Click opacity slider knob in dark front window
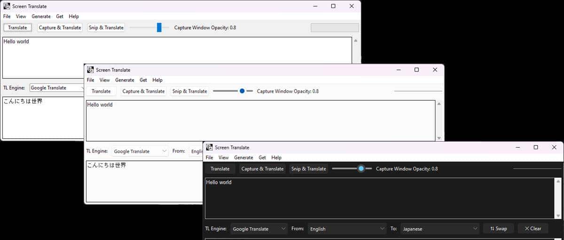Viewport: 564px width, 240px height. pyautogui.click(x=361, y=168)
